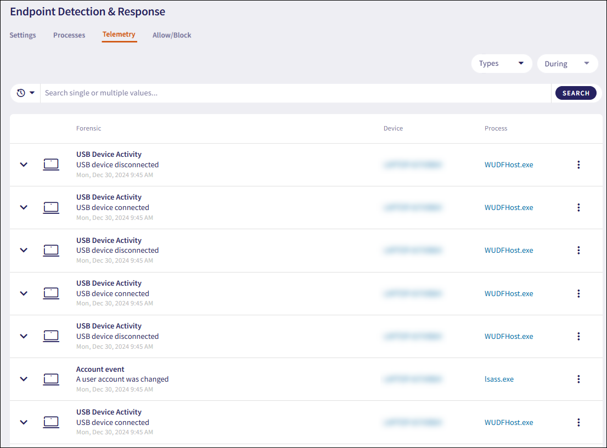This screenshot has width=607, height=448.
Task: Expand the last visible USB device connected row
Action: pos(24,422)
